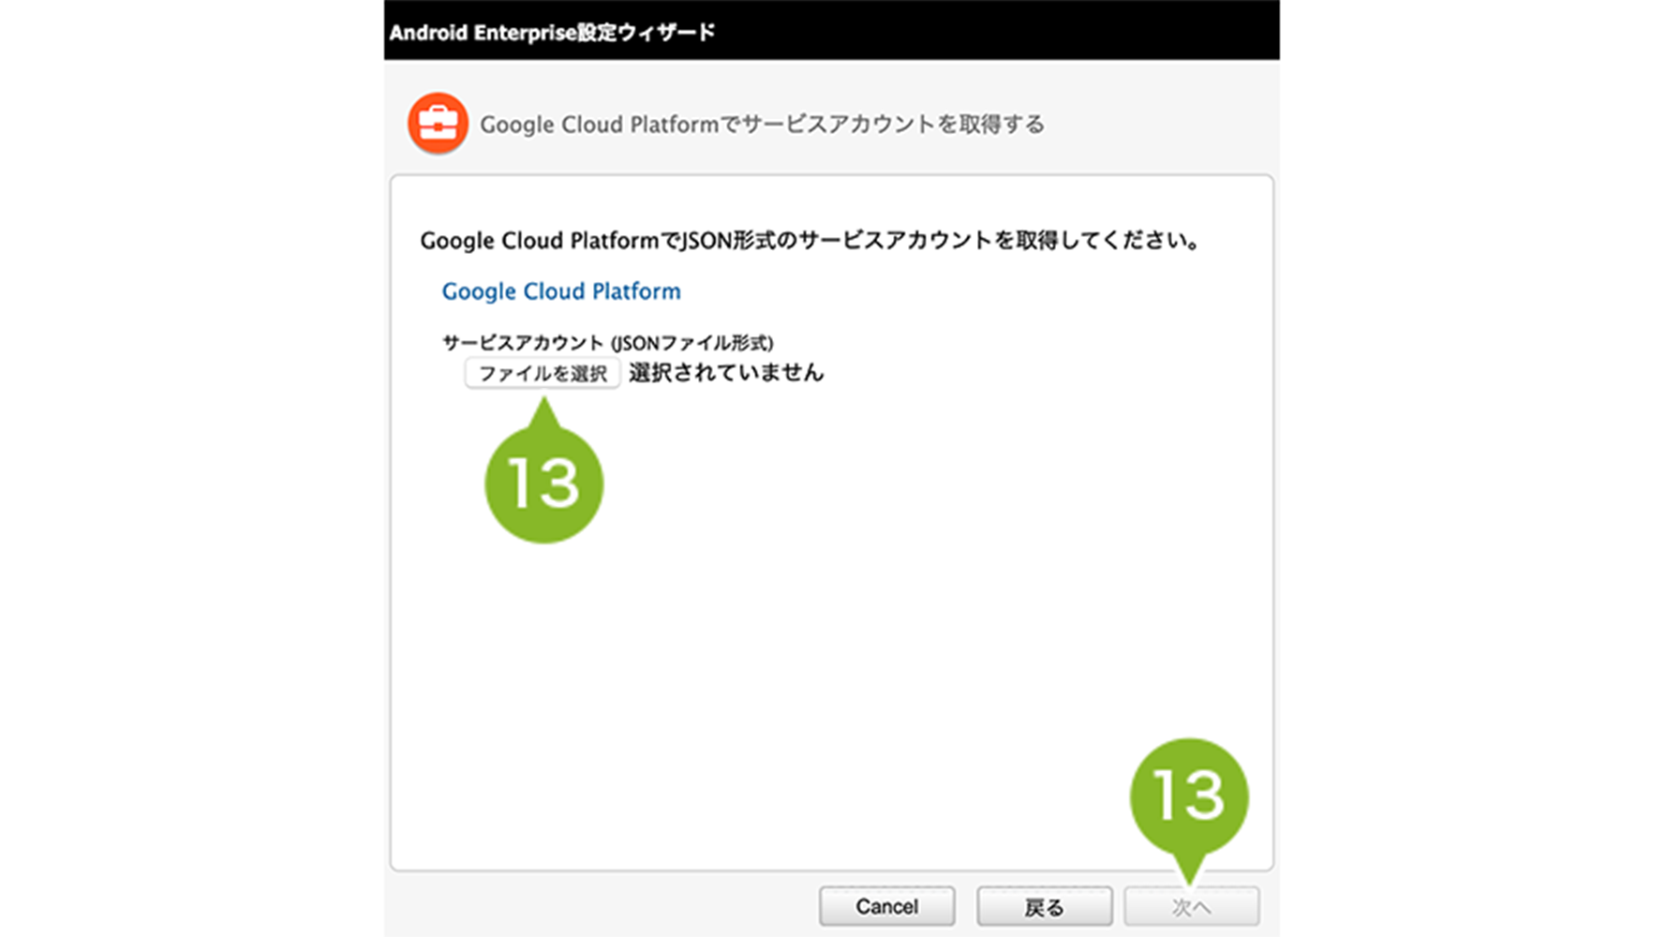Click the gray header area right of the heading
Image resolution: width=1666 pixels, height=937 pixels.
(1162, 124)
